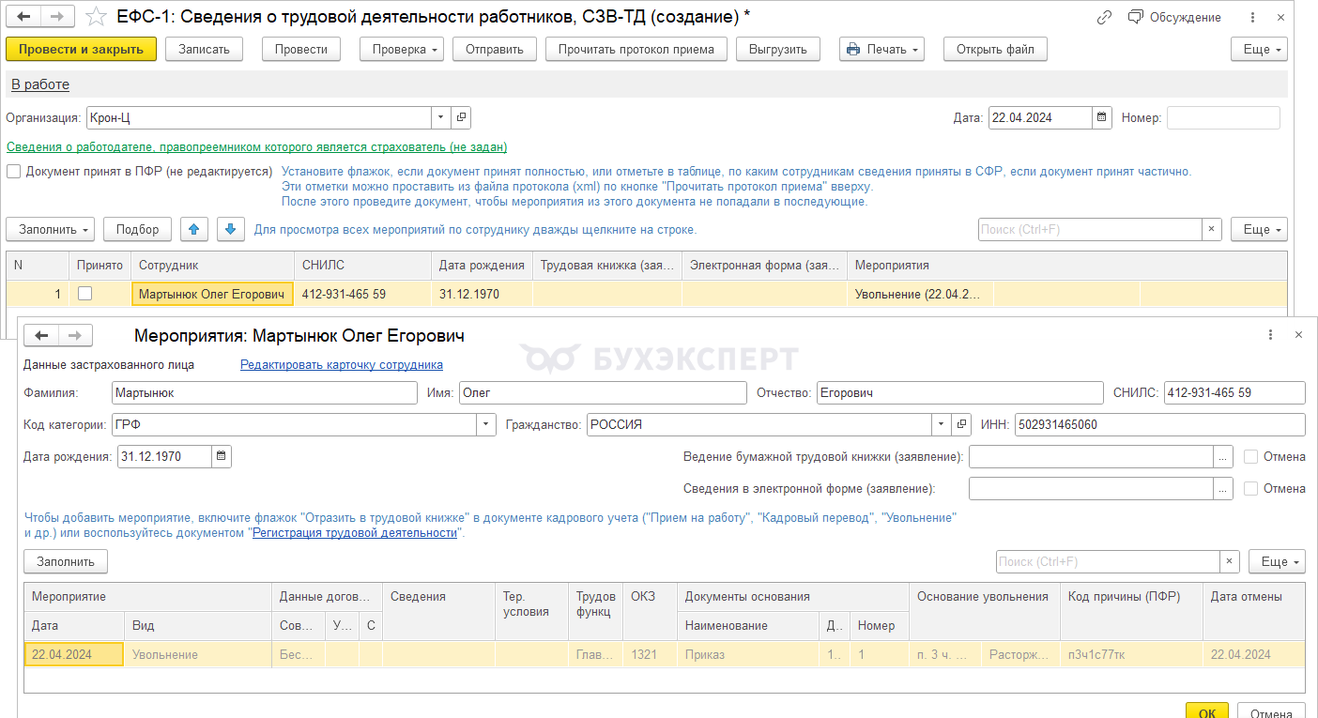
Task: Click into the Фамилия input field
Action: [x=264, y=393]
